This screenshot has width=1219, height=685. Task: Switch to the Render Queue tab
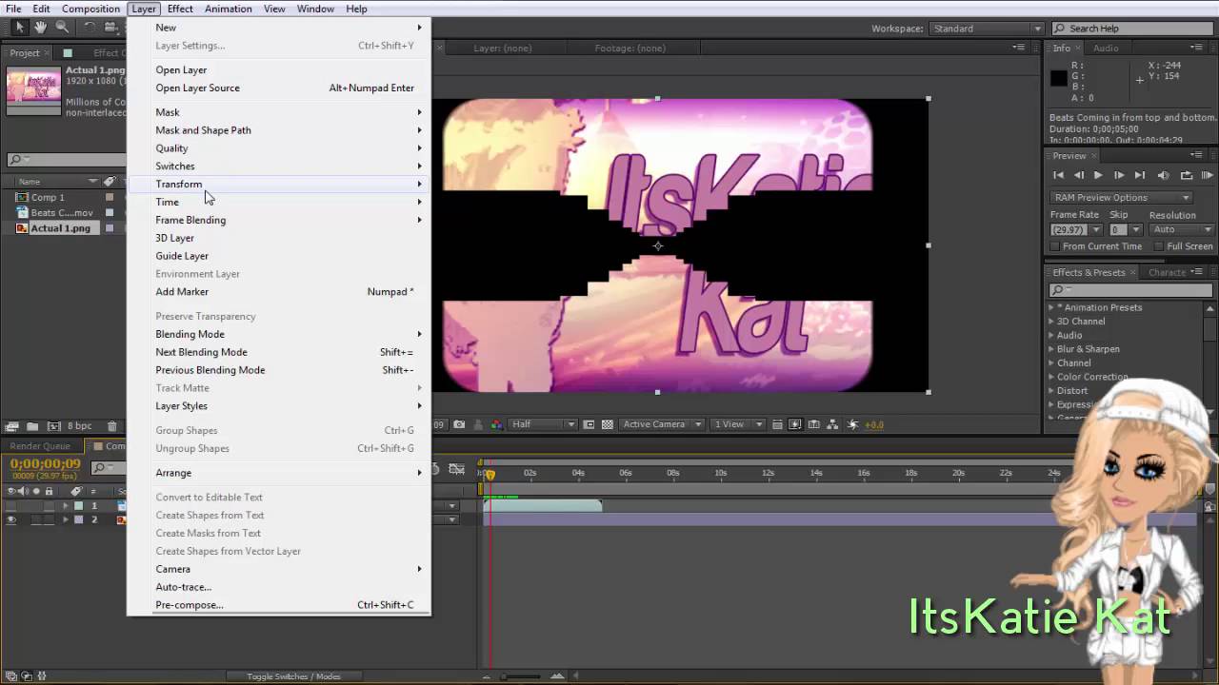(40, 446)
